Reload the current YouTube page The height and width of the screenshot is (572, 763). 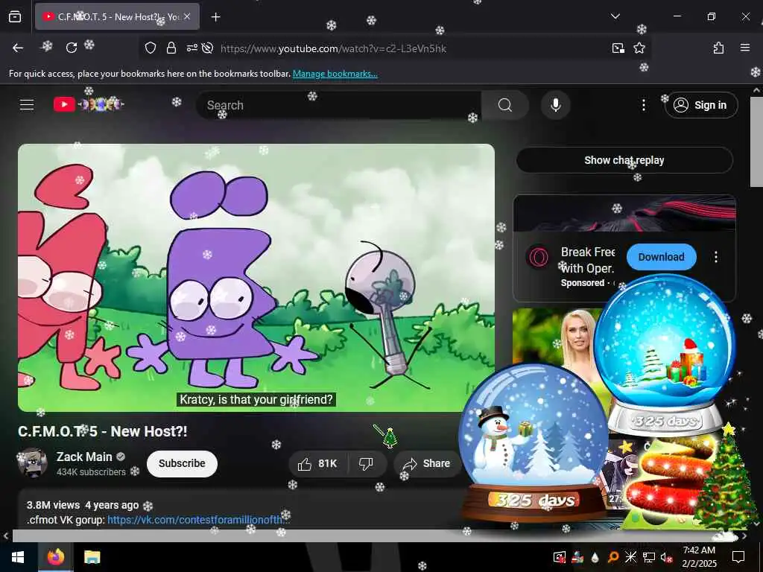72,48
